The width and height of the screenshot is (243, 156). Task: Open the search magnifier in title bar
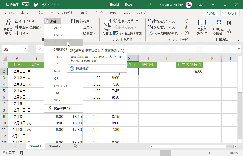point(148,5)
